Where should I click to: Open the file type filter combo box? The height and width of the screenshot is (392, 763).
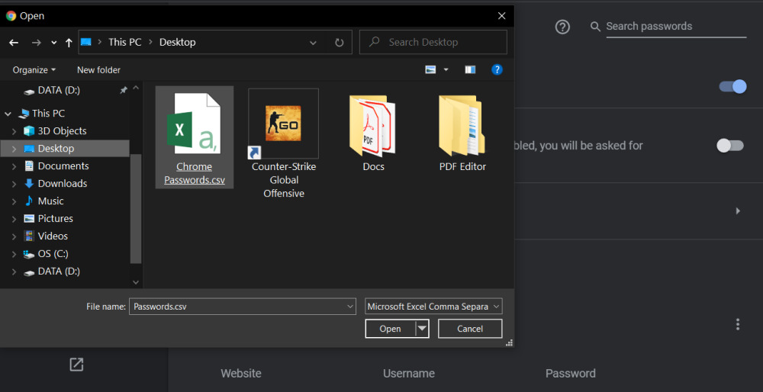tap(433, 307)
